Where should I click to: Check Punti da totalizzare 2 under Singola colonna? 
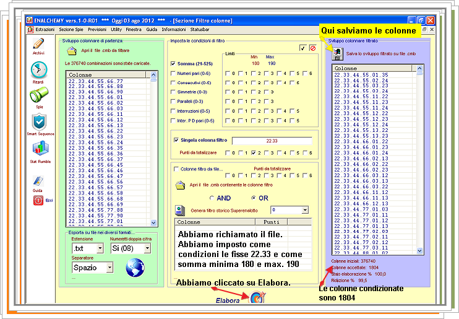(x=254, y=153)
